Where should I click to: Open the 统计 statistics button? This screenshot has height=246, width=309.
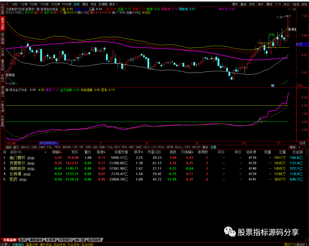pyautogui.click(x=261, y=4)
